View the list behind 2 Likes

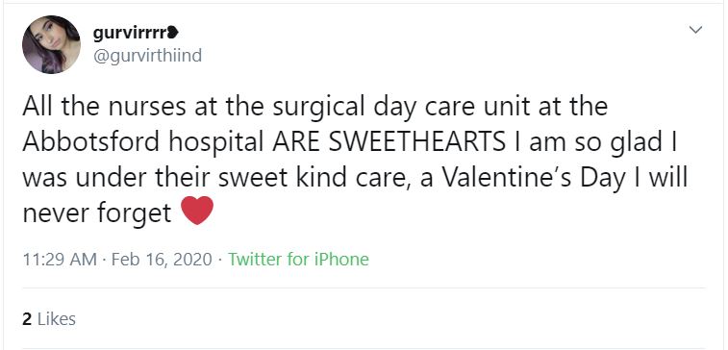tap(49, 319)
